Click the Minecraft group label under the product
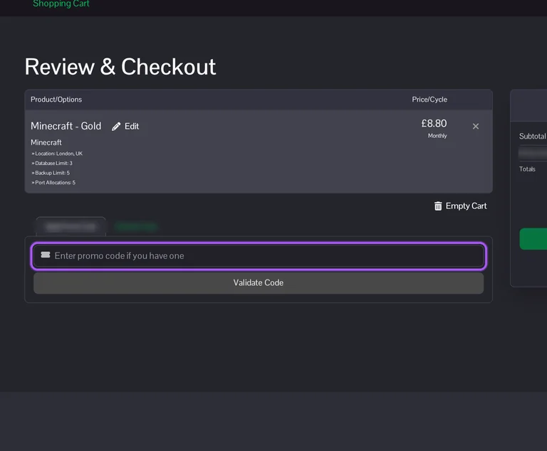The image size is (547, 451). 46,142
